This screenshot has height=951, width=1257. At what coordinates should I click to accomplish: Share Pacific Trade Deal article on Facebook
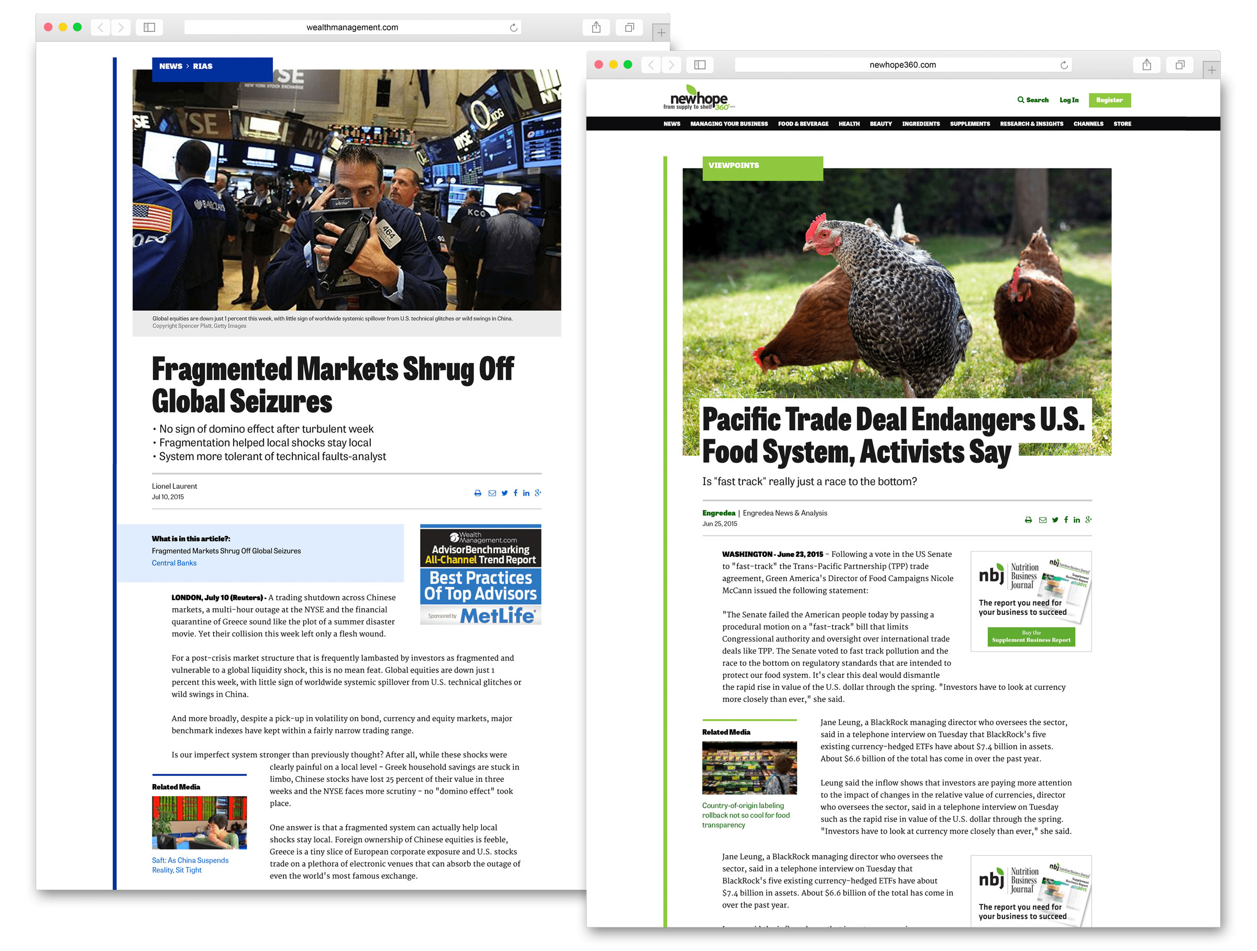tap(1066, 520)
